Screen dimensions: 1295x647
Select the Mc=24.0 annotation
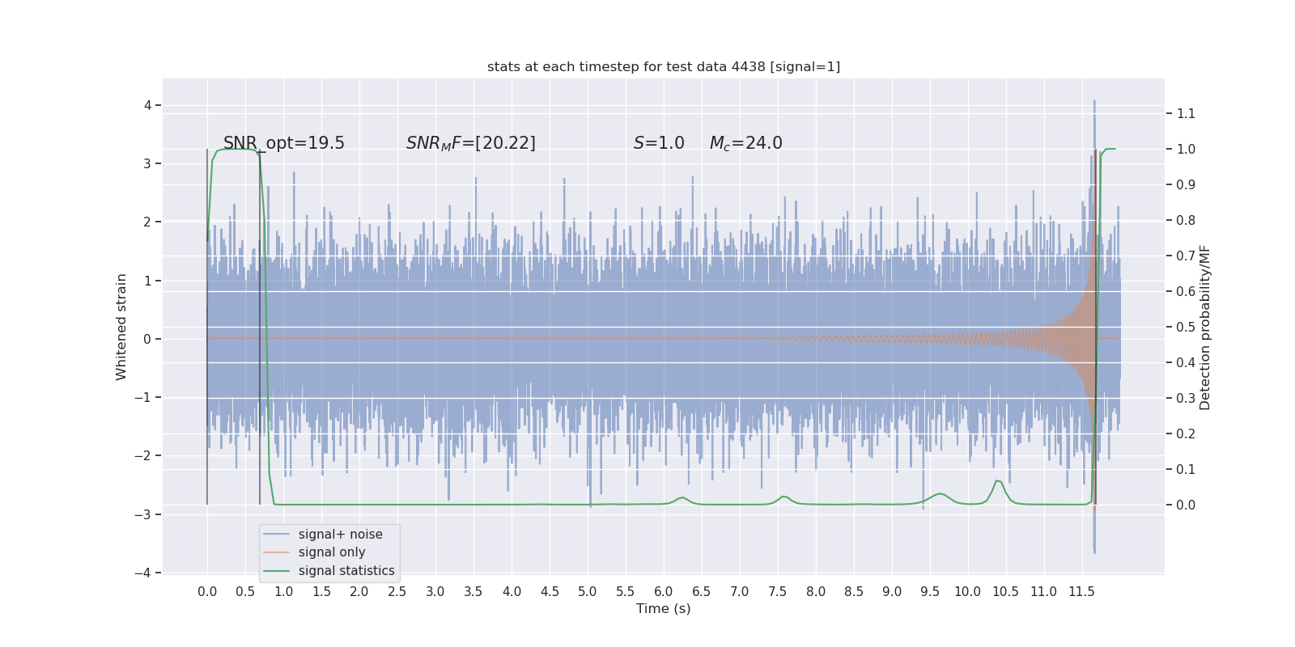pos(746,143)
